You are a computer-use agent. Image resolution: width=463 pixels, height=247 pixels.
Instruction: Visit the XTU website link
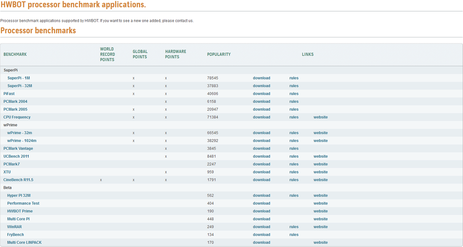(320, 172)
